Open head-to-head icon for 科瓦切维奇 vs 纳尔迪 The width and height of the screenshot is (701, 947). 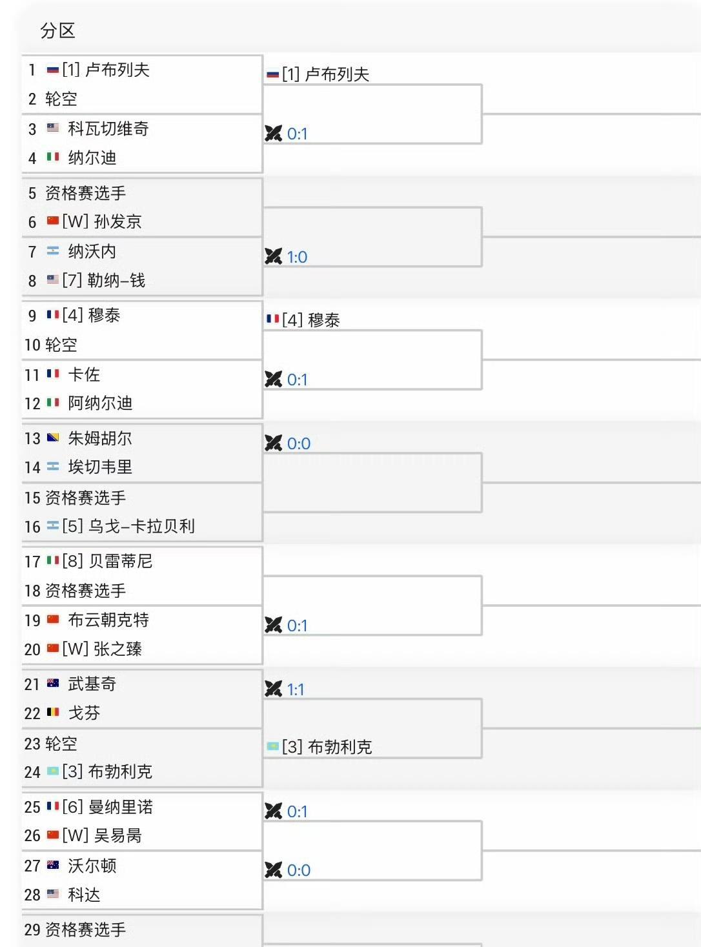coord(274,134)
